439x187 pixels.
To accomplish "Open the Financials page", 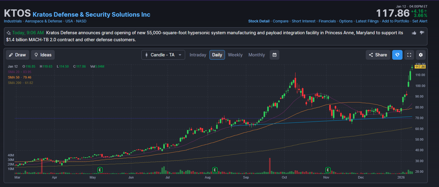I will 327,21.
